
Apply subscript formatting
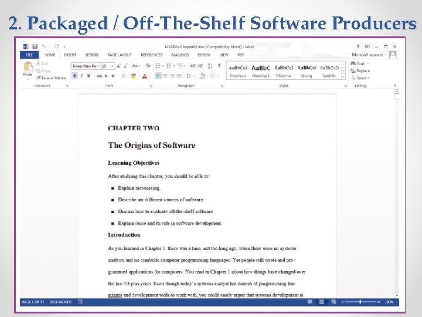click(x=106, y=76)
